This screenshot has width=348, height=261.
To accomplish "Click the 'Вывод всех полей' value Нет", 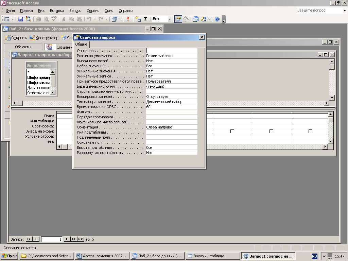I will 172,61.
